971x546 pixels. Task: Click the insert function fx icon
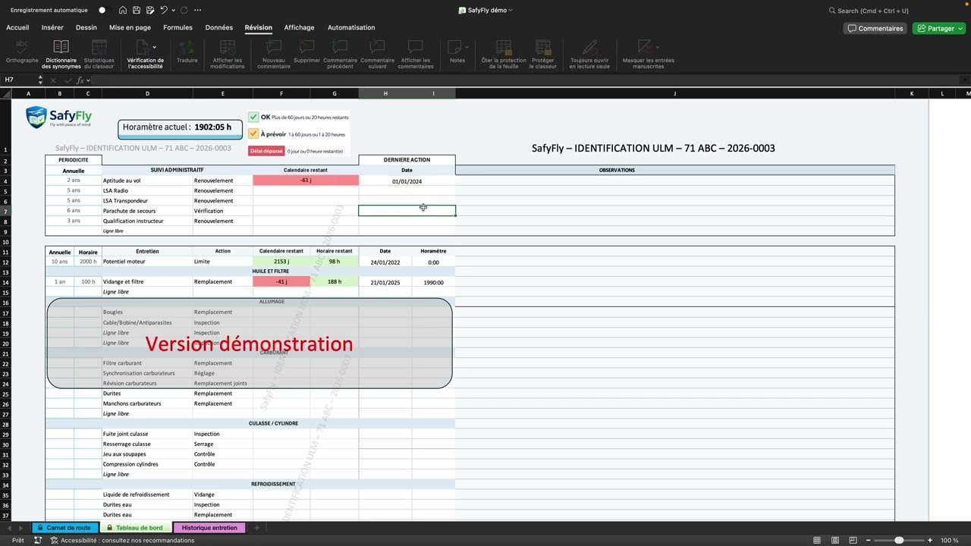click(x=79, y=80)
